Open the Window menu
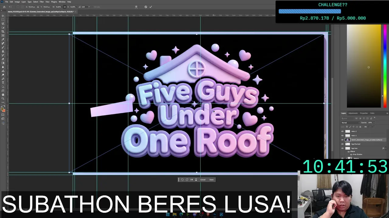Image resolution: width=389 pixels, height=218 pixels. (62, 2)
